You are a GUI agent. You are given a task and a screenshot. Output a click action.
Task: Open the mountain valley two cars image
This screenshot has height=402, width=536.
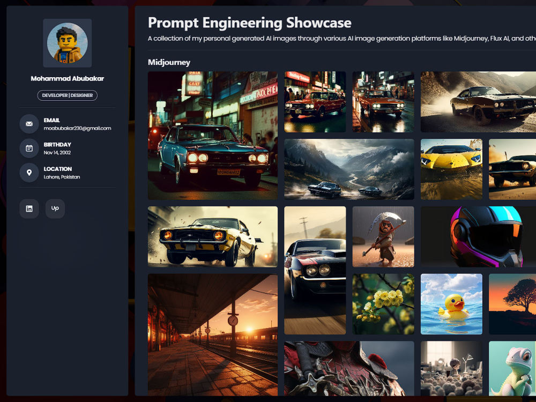point(349,169)
